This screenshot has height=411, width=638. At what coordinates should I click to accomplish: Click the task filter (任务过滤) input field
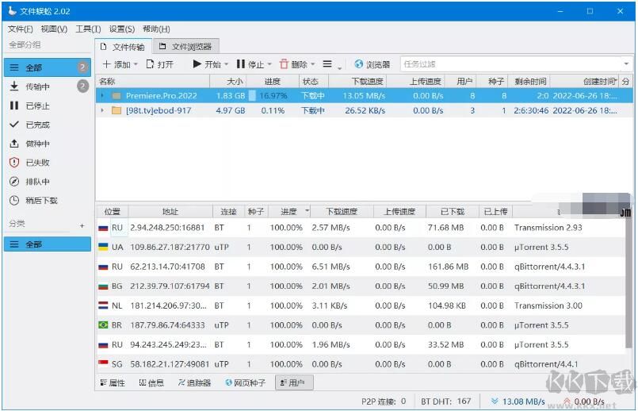pyautogui.click(x=507, y=64)
